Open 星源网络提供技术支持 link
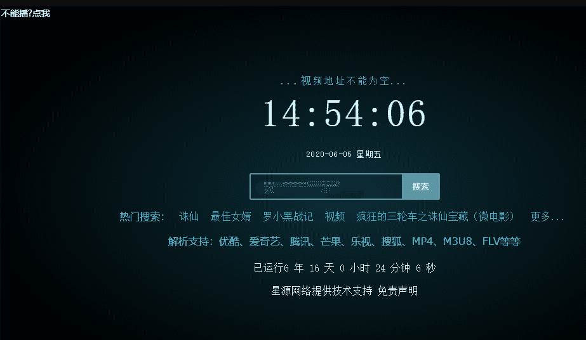Screen dimensions: 586x340 (322, 291)
